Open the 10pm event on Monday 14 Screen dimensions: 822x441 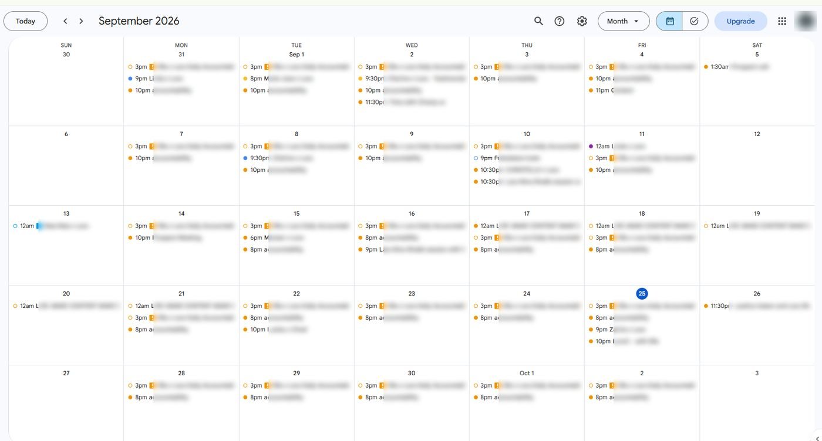coord(181,238)
